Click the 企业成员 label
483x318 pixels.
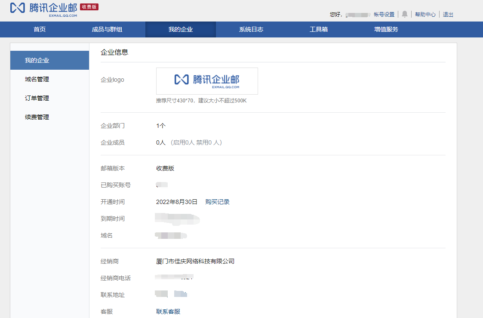point(113,142)
